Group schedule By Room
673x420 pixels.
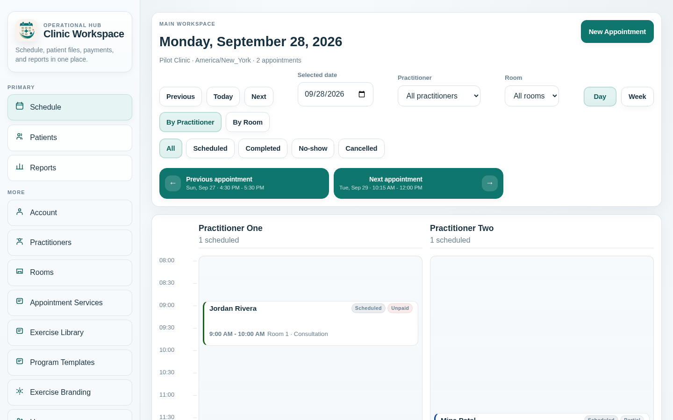[x=248, y=122]
